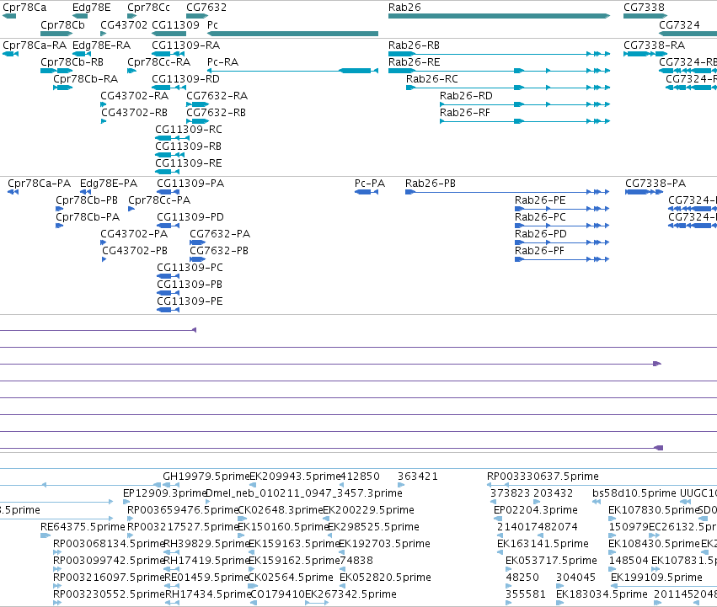This screenshot has width=717, height=607.
Task: Click the Rab26-PB protein label
Action: click(431, 184)
